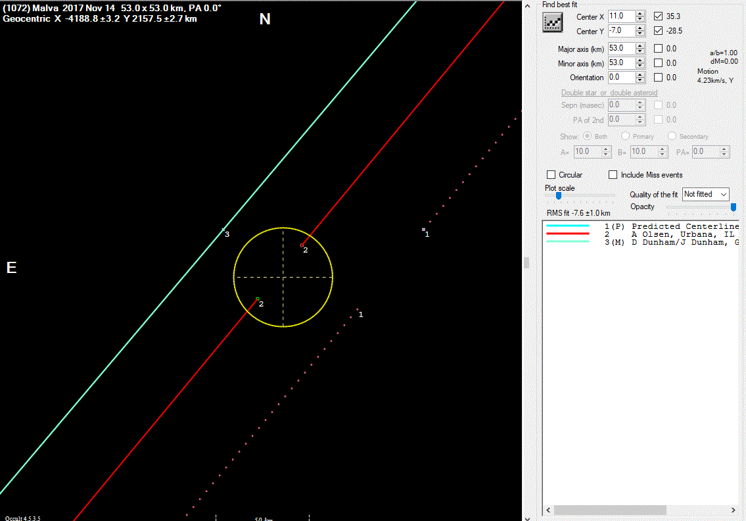The height and width of the screenshot is (521, 746).
Task: Increase the Center X spinner value
Action: (640, 13)
